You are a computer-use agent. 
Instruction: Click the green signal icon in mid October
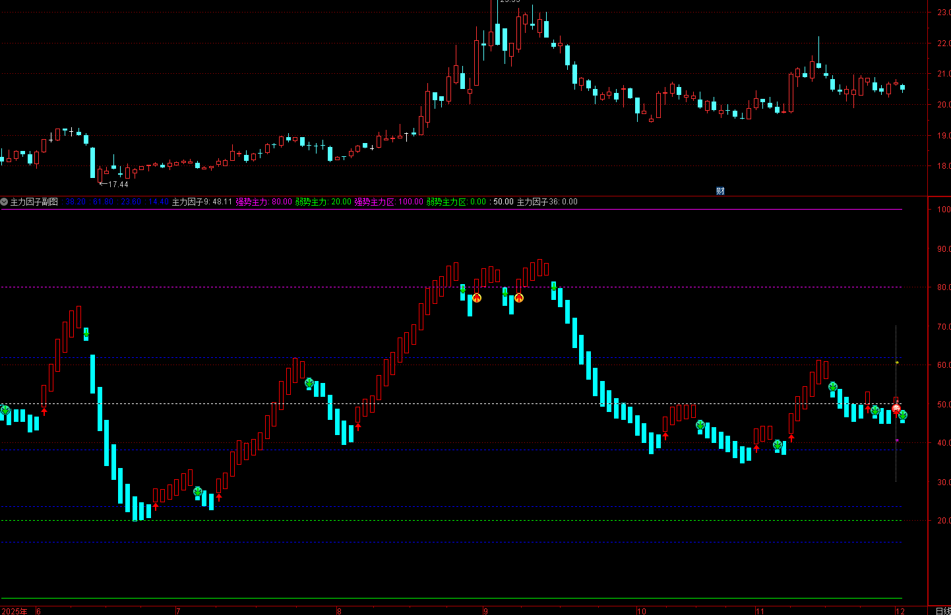click(x=700, y=425)
